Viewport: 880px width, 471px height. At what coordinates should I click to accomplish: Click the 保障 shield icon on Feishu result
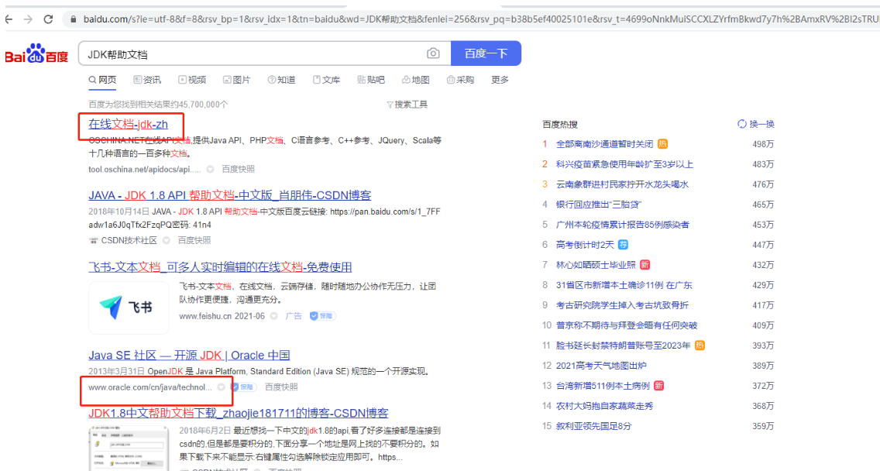[314, 316]
